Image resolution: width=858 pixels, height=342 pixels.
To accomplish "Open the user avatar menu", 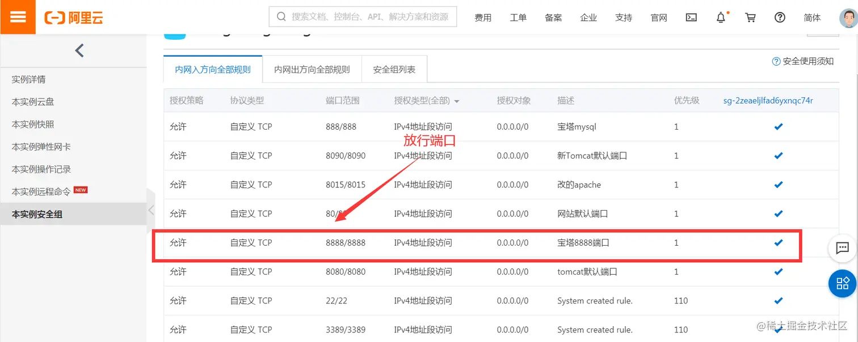I will 849,18.
